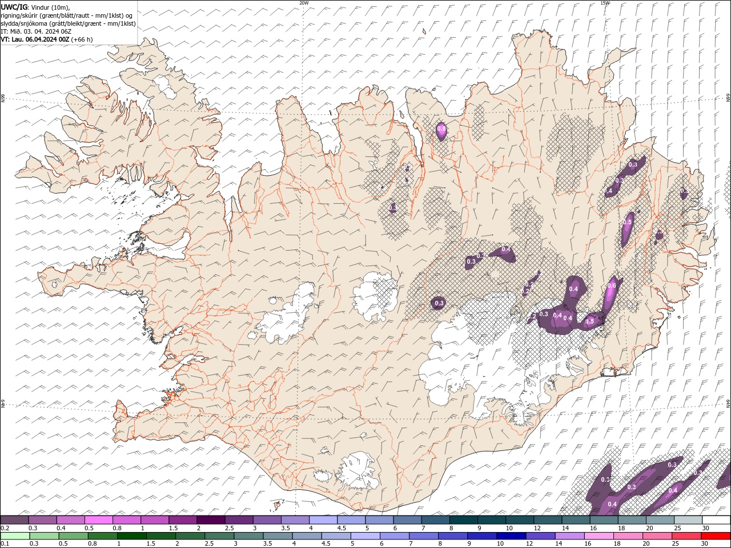Click the upper legend swatch starting at 0.2

coord(14,520)
